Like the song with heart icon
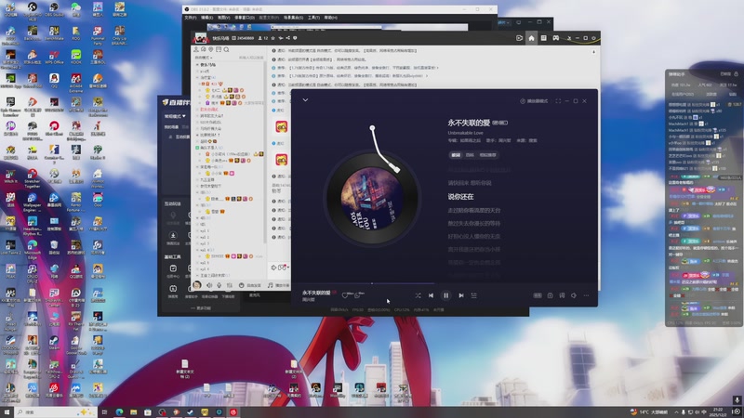Image resolution: width=744 pixels, height=418 pixels. click(x=345, y=295)
